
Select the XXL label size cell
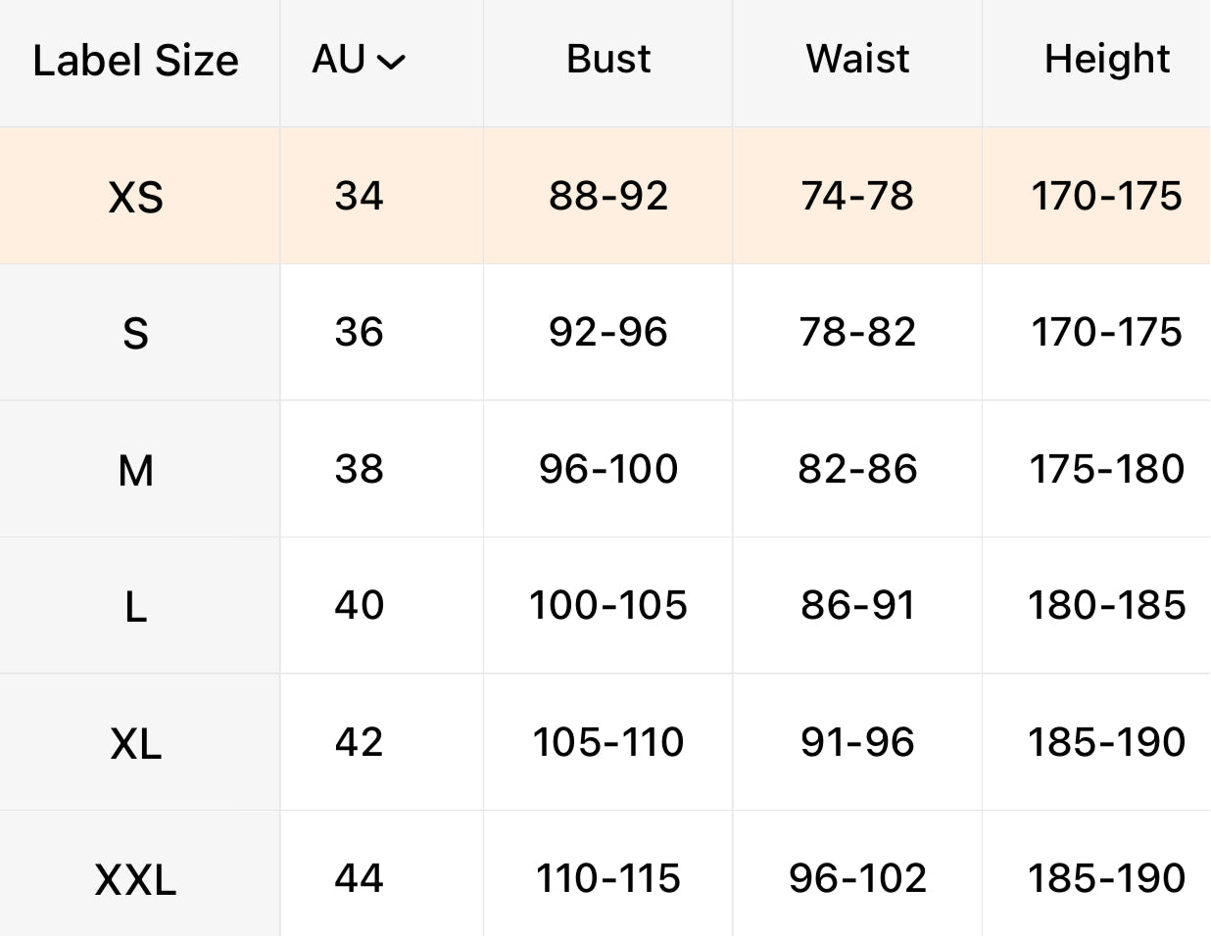[135, 879]
